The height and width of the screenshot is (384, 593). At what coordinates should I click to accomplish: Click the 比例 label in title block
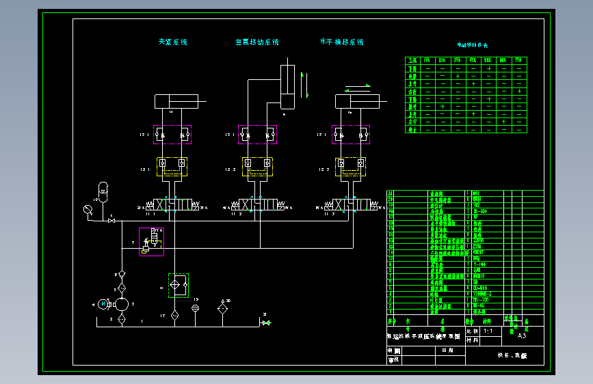473,331
